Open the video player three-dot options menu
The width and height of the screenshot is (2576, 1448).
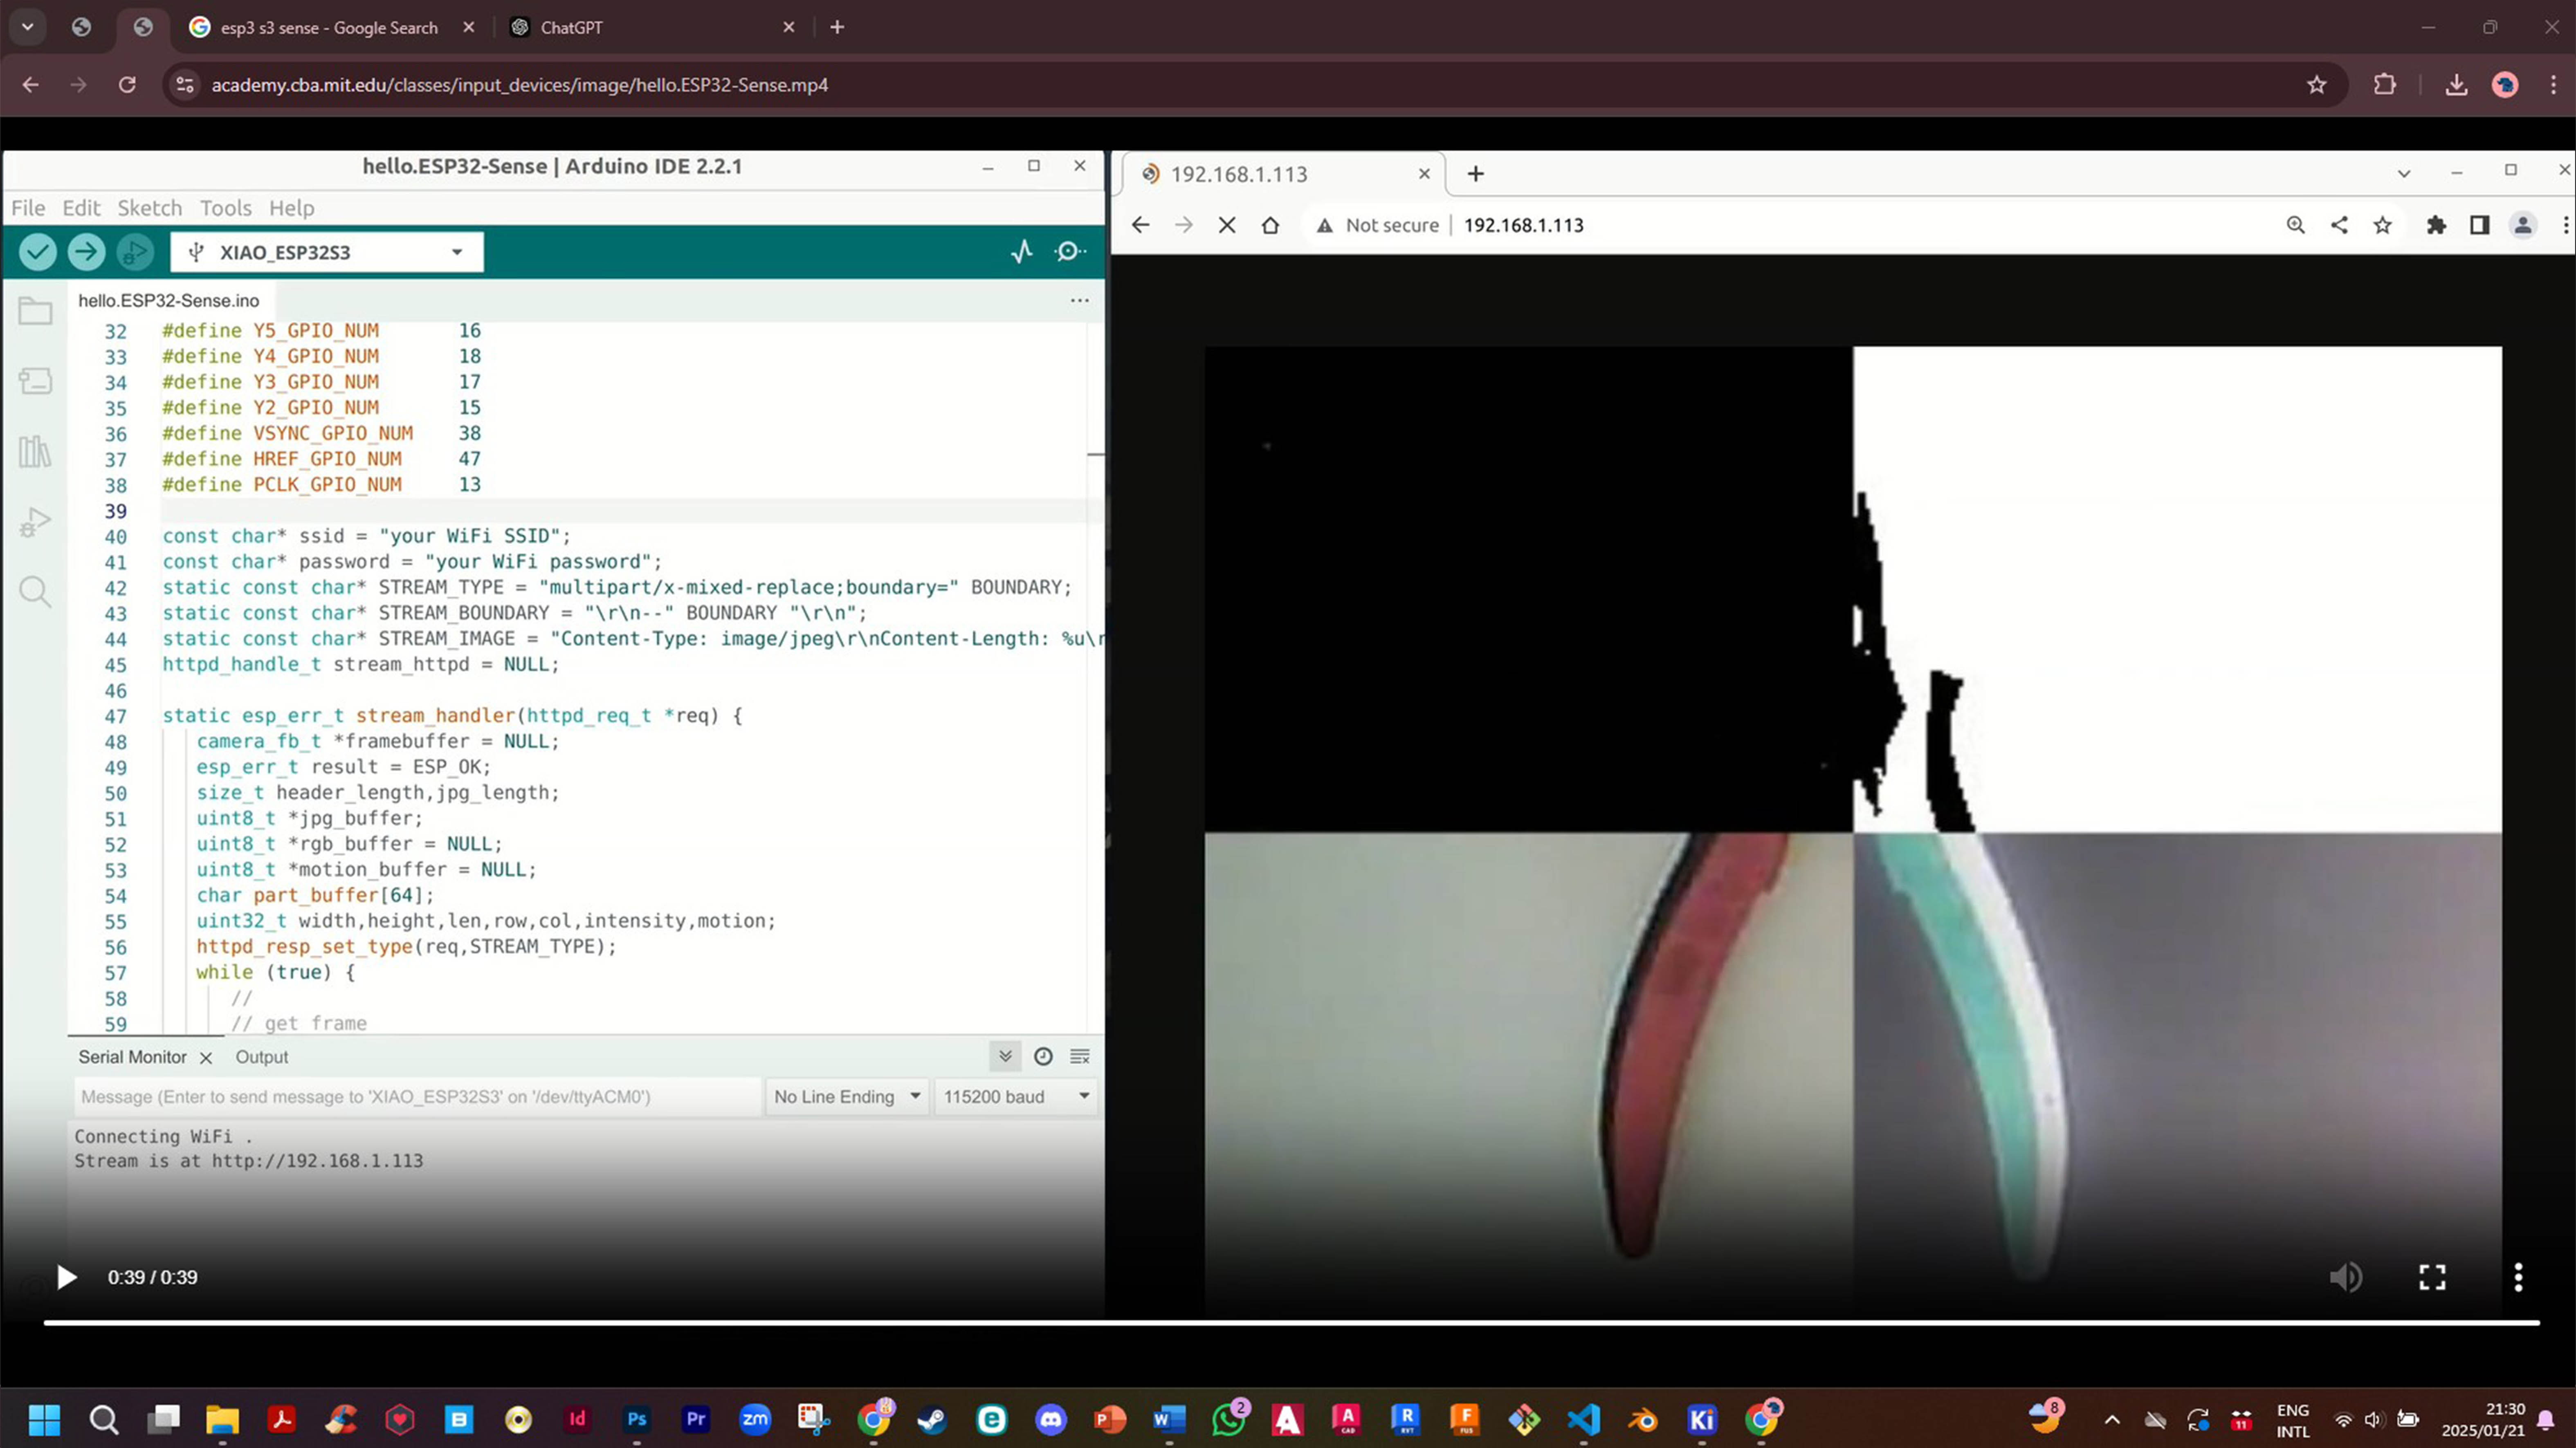tap(2518, 1277)
